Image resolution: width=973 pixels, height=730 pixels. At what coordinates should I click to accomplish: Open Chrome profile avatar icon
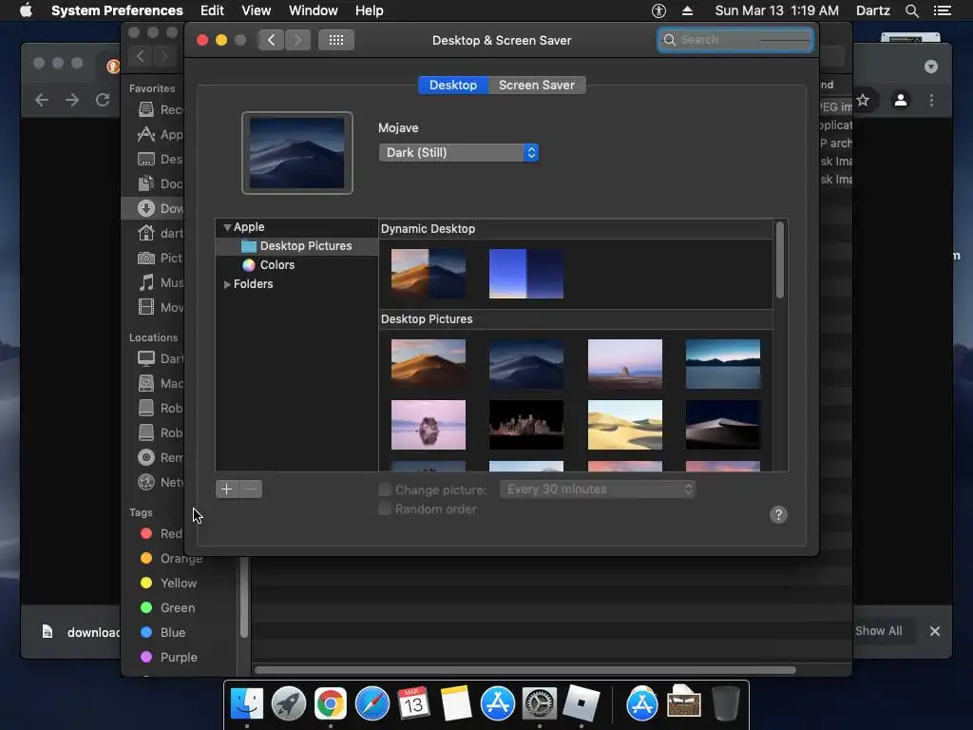click(901, 100)
